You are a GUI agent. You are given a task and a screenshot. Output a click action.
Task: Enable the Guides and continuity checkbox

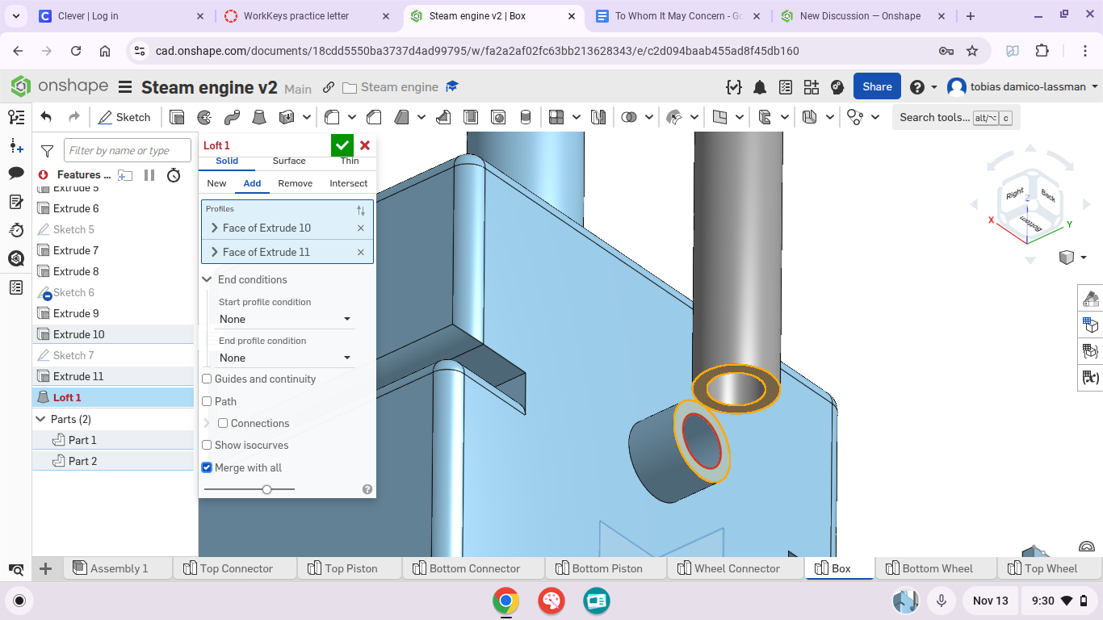(207, 379)
